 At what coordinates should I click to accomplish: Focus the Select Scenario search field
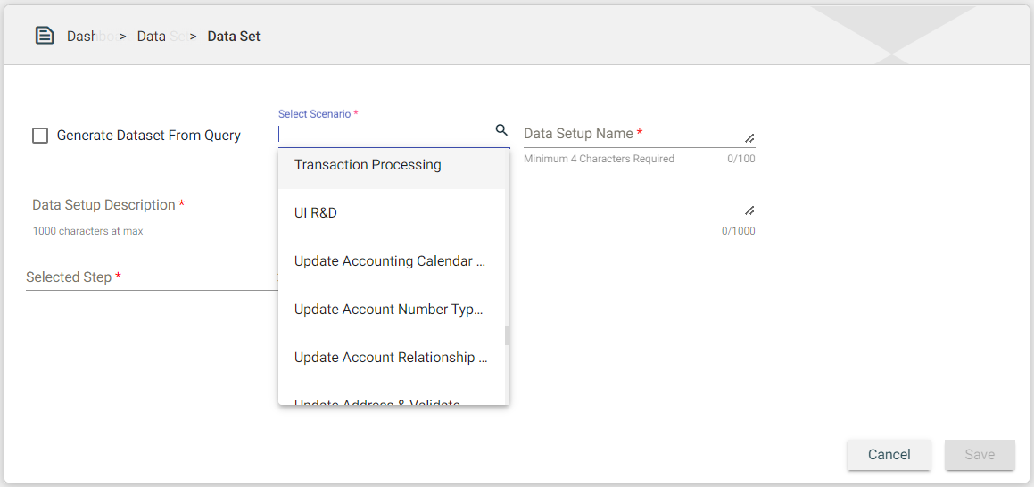click(x=384, y=134)
